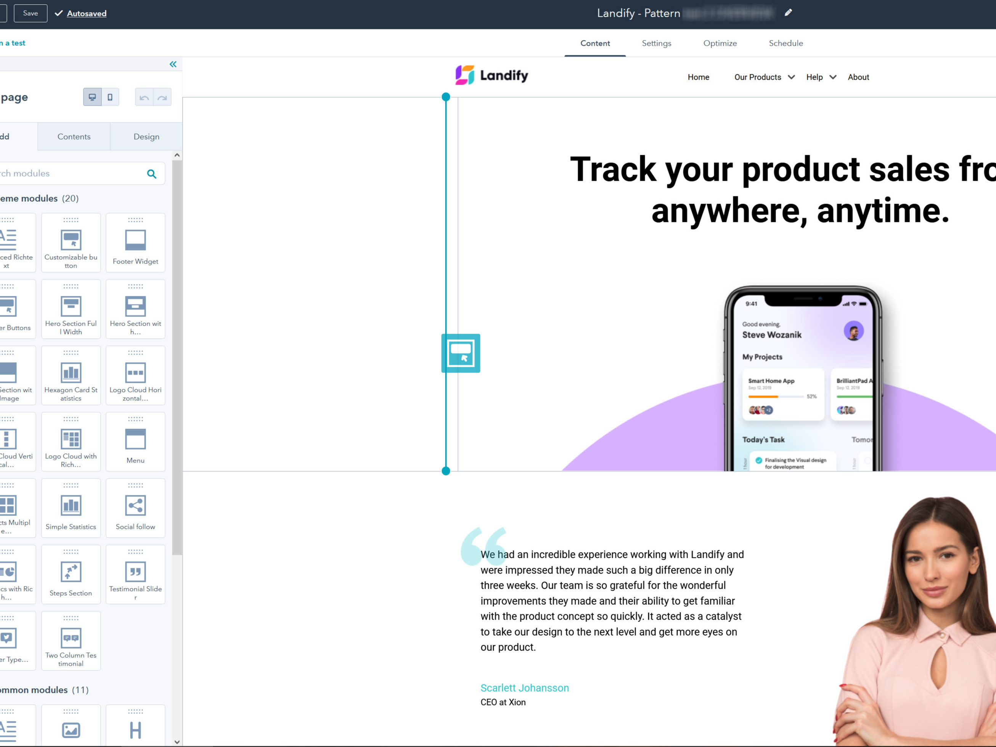Image resolution: width=996 pixels, height=747 pixels.
Task: Click the module list scrollbar thumb
Action: (x=177, y=358)
